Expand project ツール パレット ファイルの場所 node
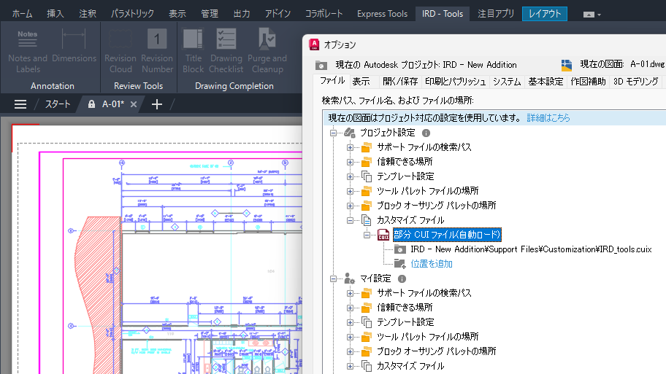This screenshot has height=374, width=666. coord(350,191)
